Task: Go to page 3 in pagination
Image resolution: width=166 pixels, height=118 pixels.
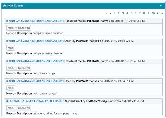Action: 123,13
